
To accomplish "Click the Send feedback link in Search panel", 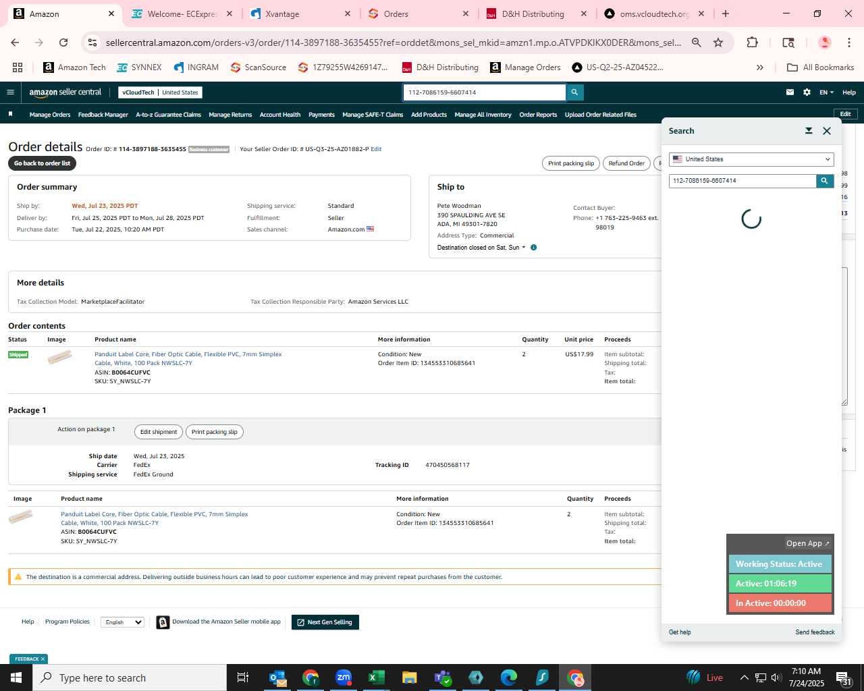I will [815, 632].
